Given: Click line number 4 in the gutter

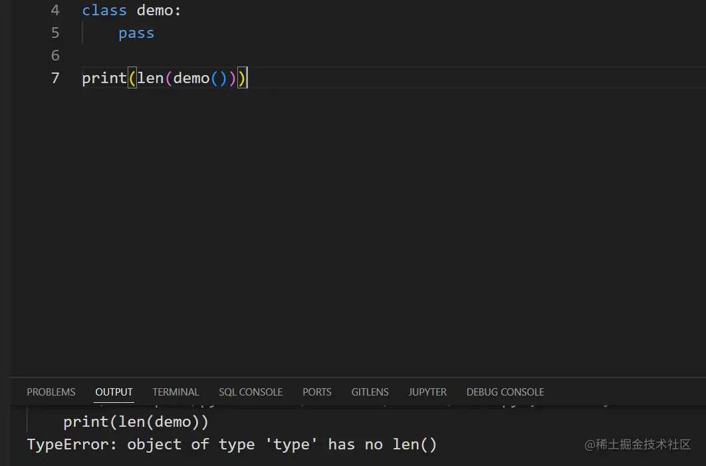Looking at the screenshot, I should pos(55,11).
